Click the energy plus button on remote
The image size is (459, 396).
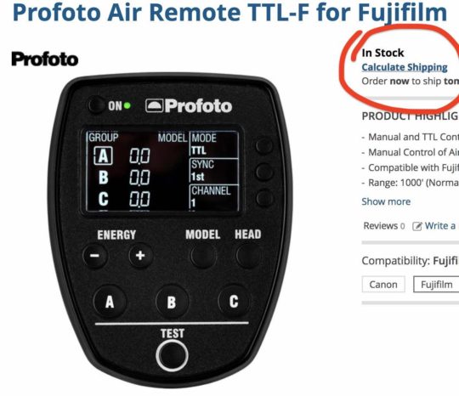[140, 256]
